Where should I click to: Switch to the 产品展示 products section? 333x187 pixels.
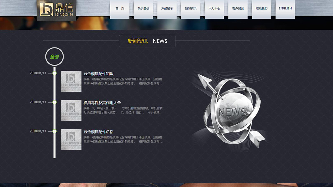coord(167,8)
